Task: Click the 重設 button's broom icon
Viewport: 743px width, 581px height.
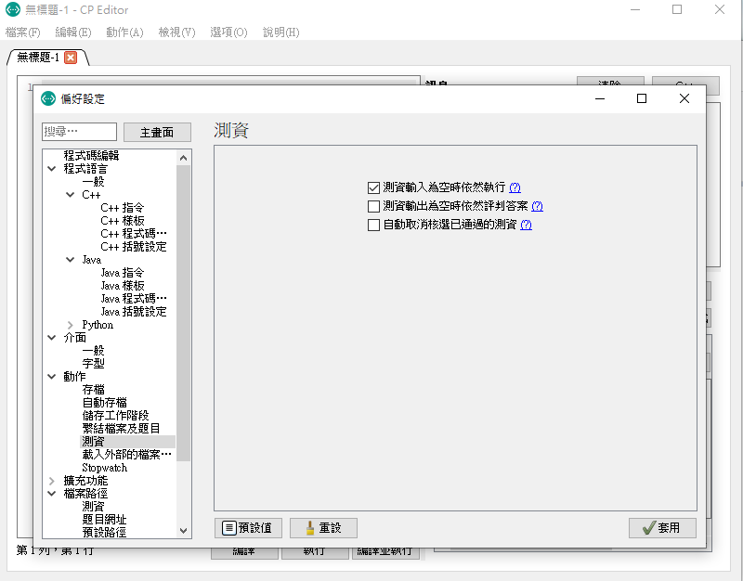Action: click(307, 527)
